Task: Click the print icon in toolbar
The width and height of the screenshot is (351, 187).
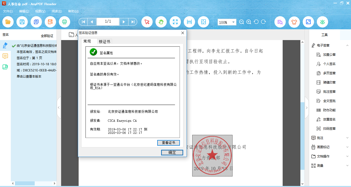Action: point(64,22)
